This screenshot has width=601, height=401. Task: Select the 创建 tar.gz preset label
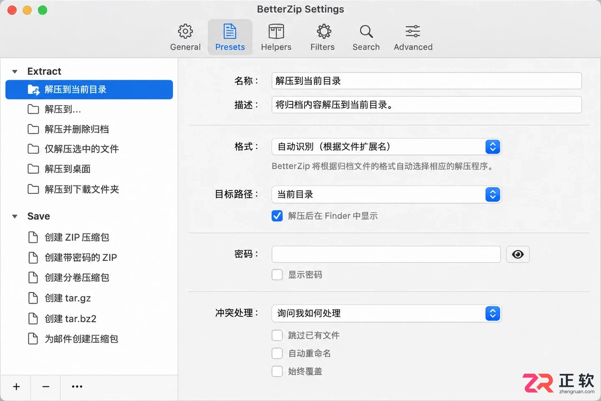point(68,298)
